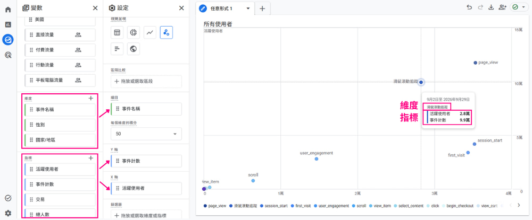Select the scatter plot visualization icon
The height and width of the screenshot is (220, 532).
tap(166, 32)
